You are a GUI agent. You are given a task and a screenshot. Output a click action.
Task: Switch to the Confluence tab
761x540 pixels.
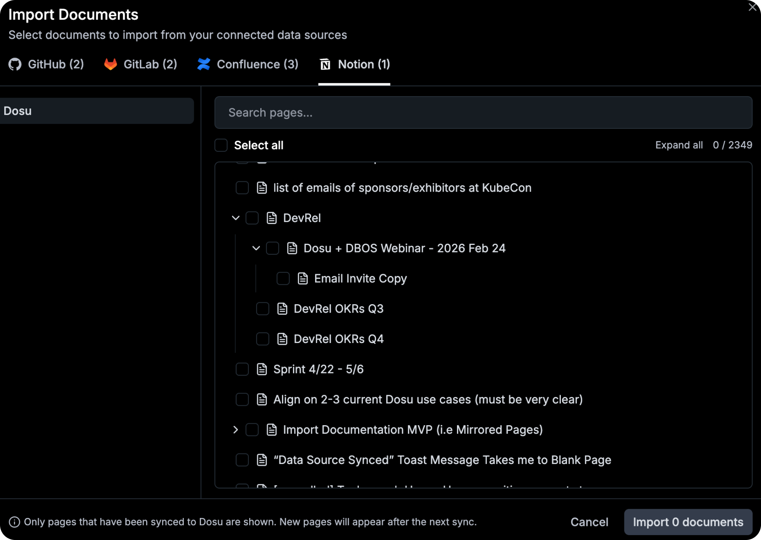pyautogui.click(x=247, y=64)
